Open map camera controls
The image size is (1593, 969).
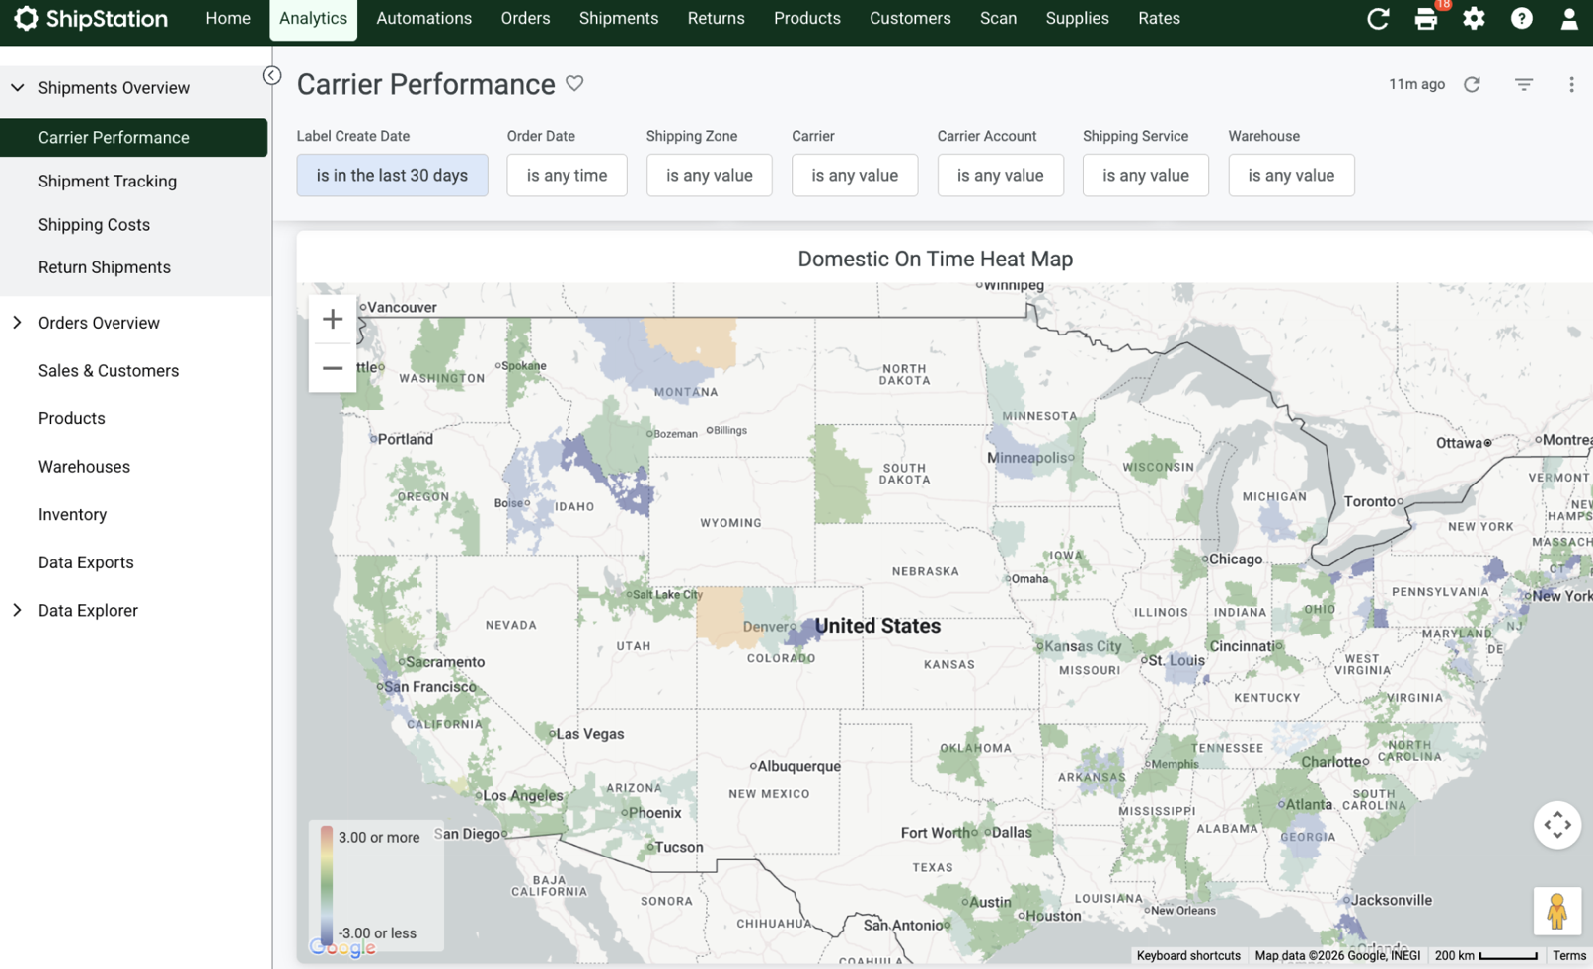click(1557, 824)
